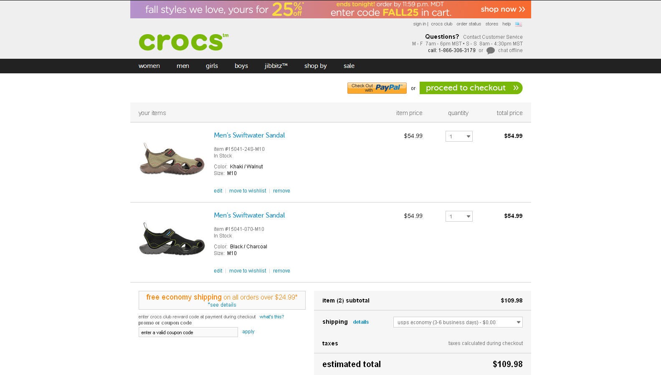The height and width of the screenshot is (375, 661).
Task: Open the help link
Action: pyautogui.click(x=507, y=24)
